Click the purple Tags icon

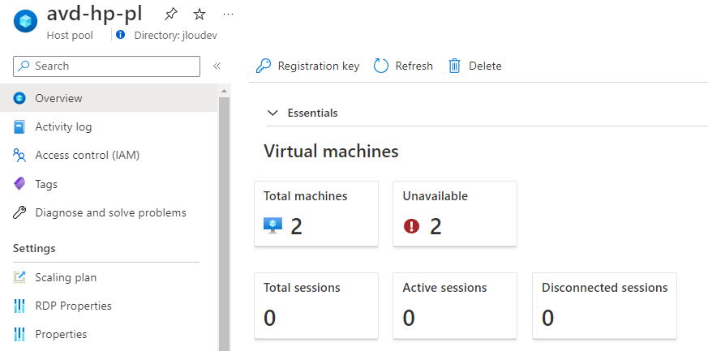coord(19,184)
